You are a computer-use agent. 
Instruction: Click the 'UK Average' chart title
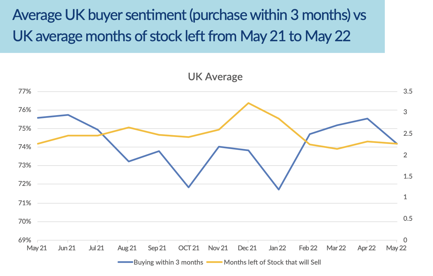215,76
